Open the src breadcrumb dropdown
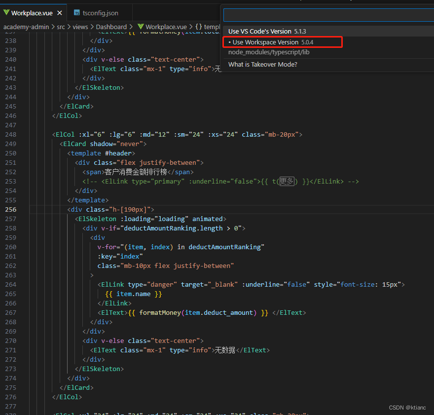The height and width of the screenshot is (415, 434). pos(61,27)
